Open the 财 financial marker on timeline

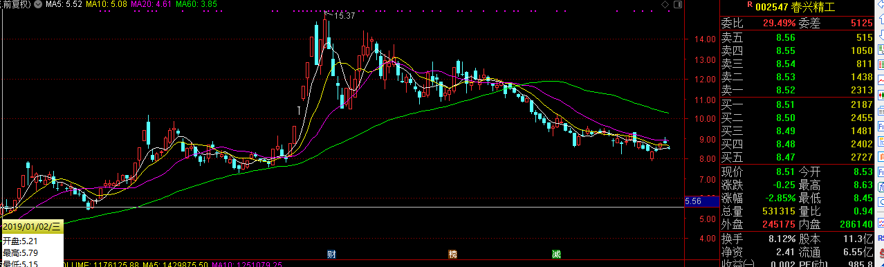[332, 255]
